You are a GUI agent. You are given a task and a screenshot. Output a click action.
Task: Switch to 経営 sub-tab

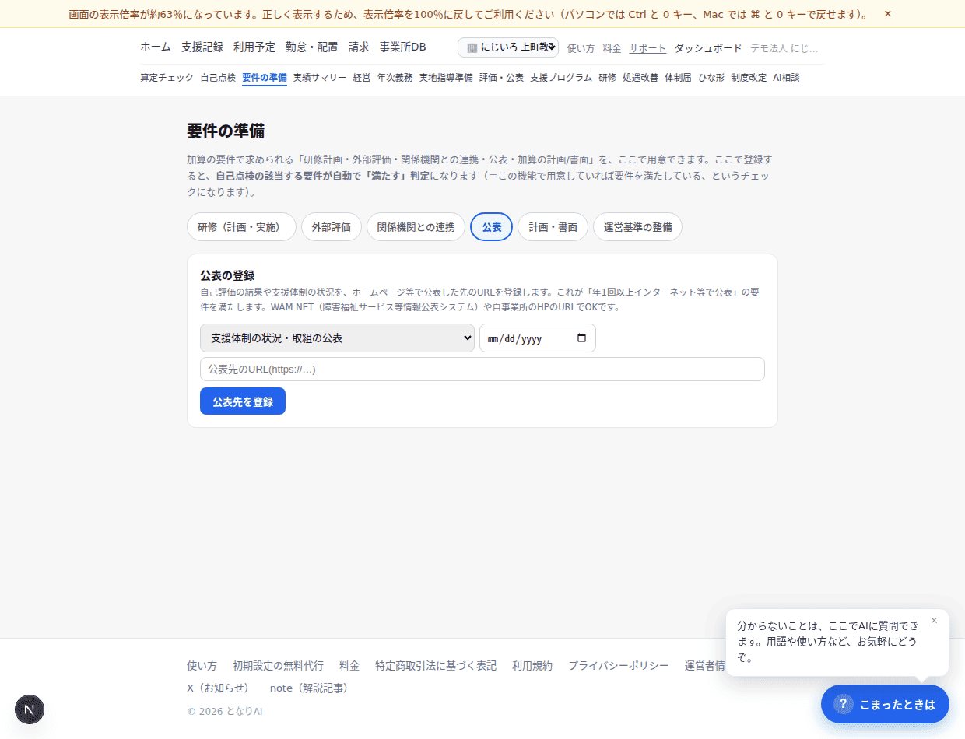(362, 78)
